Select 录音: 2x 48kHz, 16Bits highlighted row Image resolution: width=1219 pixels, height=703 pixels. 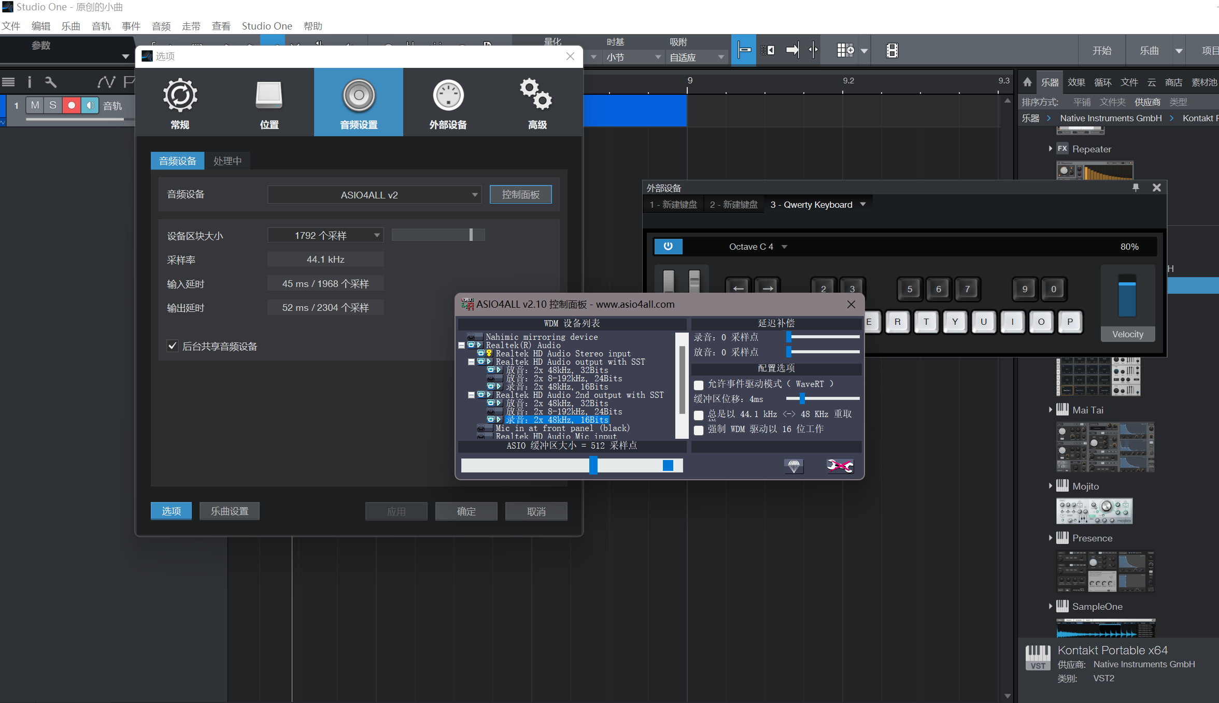pyautogui.click(x=557, y=420)
